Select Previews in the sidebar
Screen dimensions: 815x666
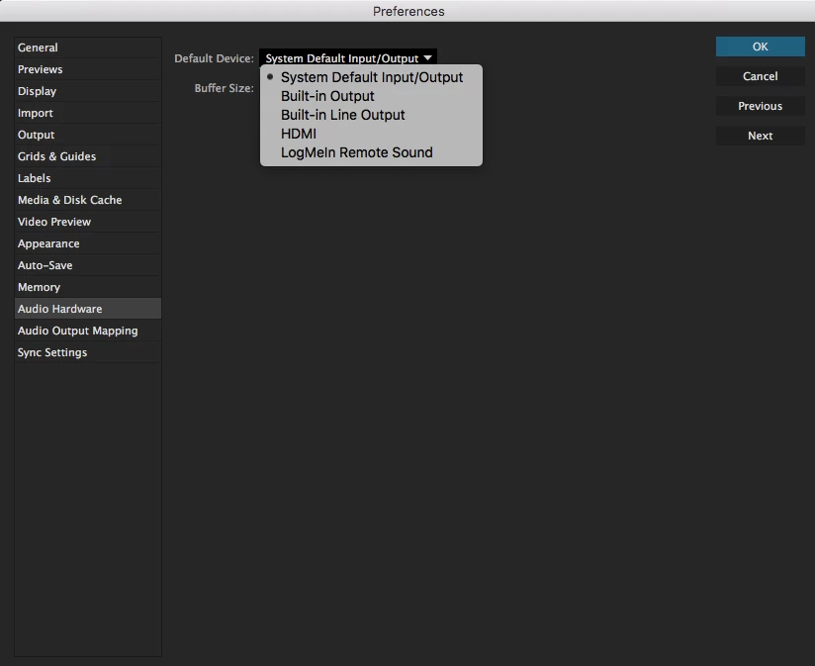[x=88, y=69]
